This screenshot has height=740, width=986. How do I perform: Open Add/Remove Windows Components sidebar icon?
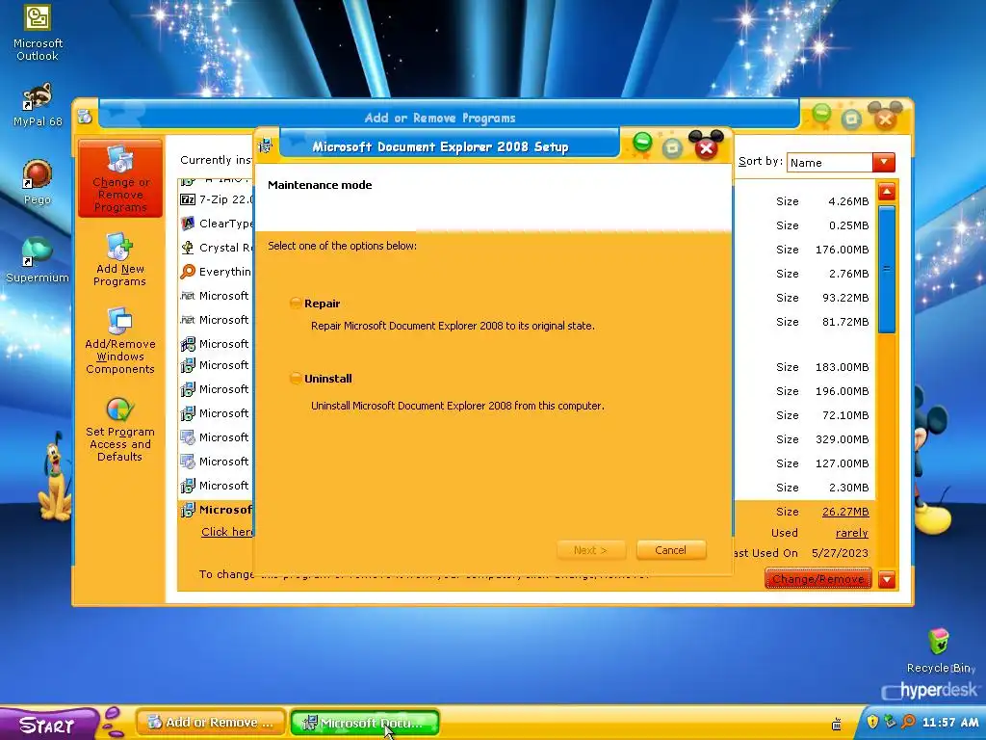119,340
